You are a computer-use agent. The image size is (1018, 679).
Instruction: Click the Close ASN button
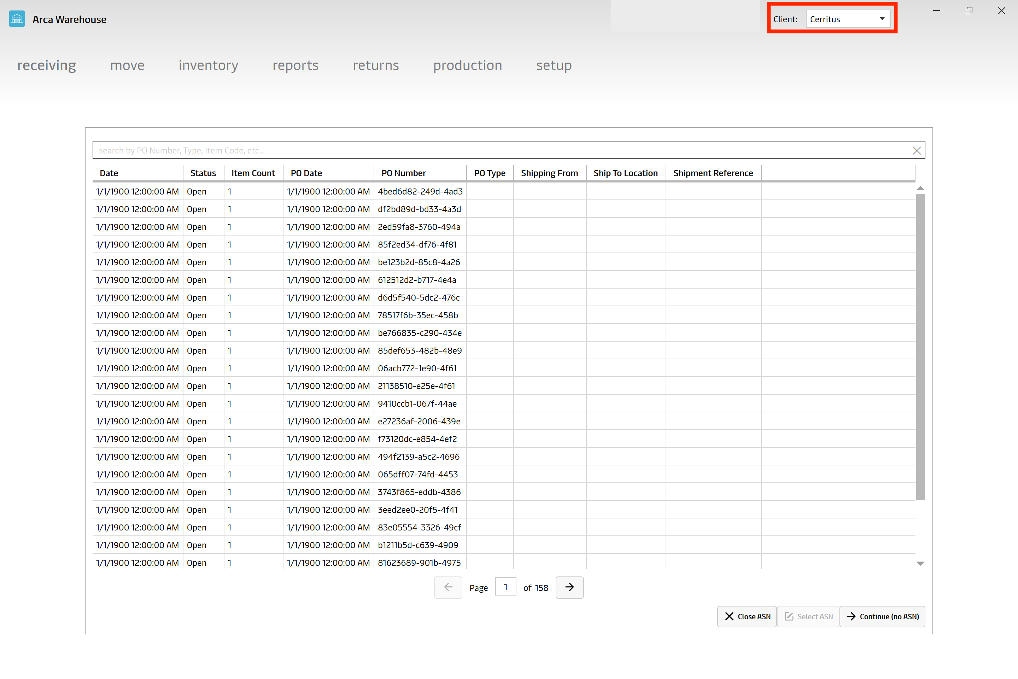747,616
